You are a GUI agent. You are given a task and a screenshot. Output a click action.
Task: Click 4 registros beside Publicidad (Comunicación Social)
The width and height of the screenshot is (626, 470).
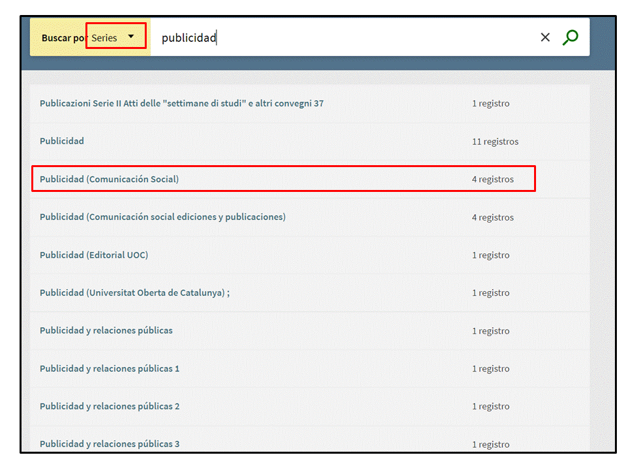coord(492,180)
